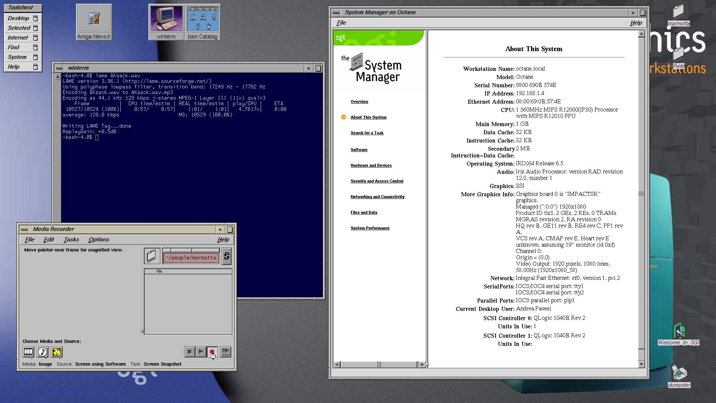Select the dumpster trash icon
This screenshot has width=716, height=403.
[679, 376]
